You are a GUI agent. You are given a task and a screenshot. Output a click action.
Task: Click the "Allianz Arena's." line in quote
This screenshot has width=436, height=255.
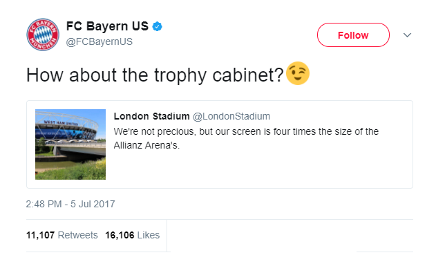pos(146,145)
